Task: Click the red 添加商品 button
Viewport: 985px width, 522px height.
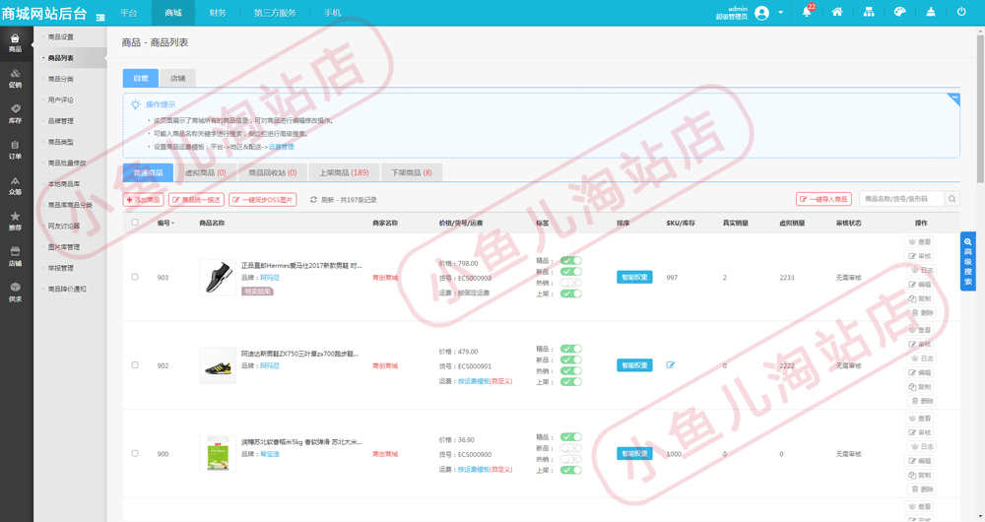Action: coord(144,200)
